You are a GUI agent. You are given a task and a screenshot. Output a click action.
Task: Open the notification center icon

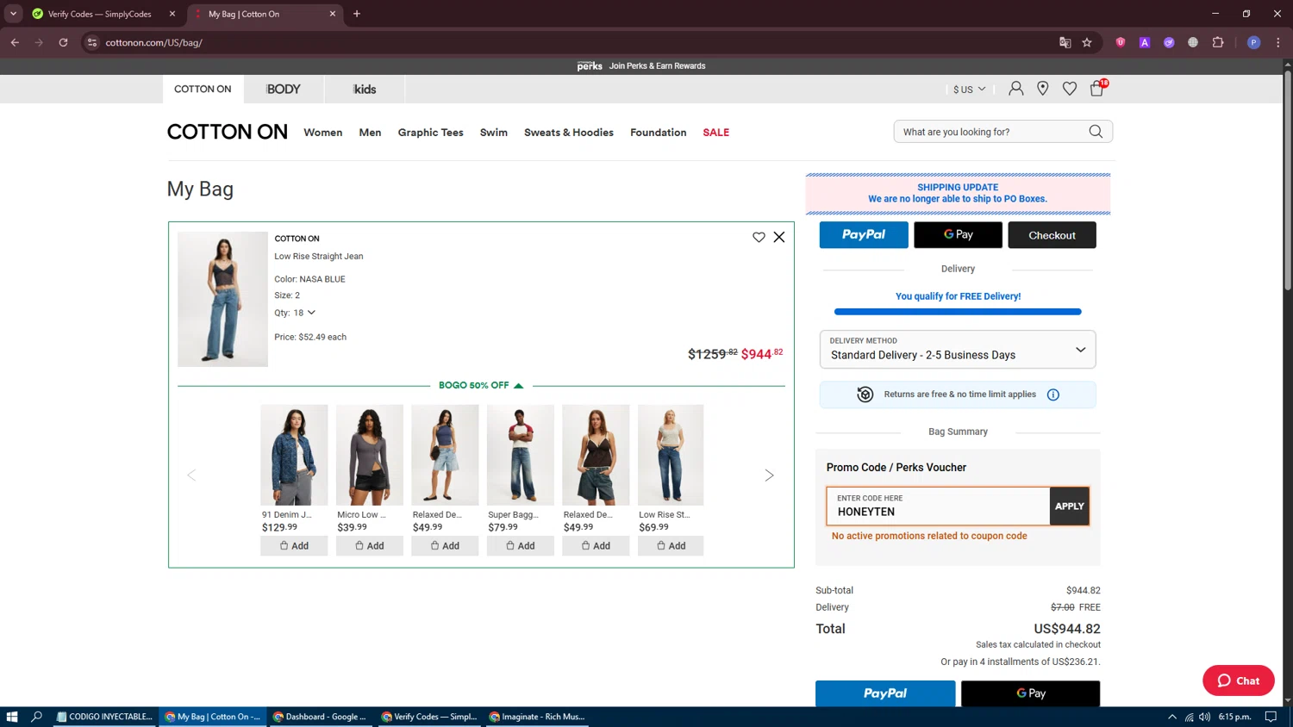(1271, 717)
